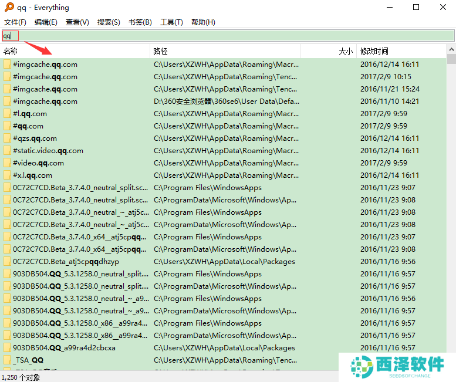Click the 1,250 个对象 status bar text
This screenshot has width=456, height=382.
point(21,377)
